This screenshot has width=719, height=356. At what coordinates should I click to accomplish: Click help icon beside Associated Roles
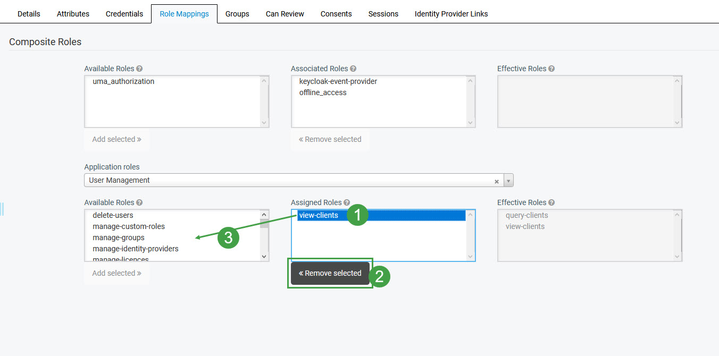pos(353,69)
